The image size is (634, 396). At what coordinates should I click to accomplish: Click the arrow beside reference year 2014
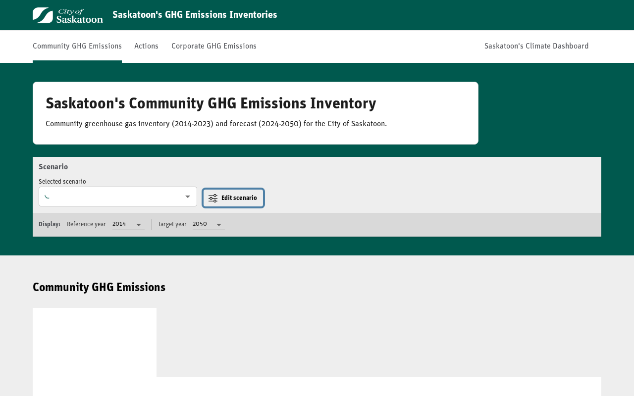[139, 225]
